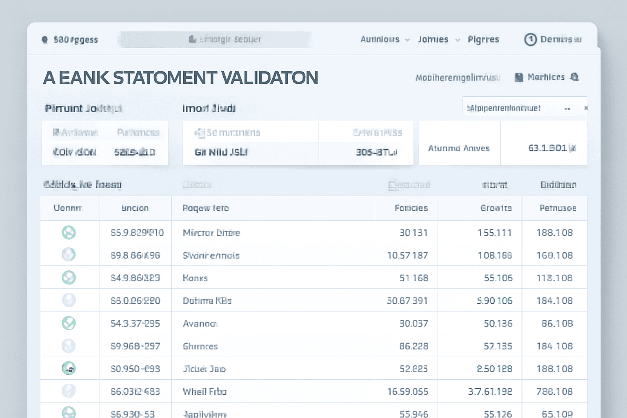Click the 305-8TL value

(x=376, y=152)
